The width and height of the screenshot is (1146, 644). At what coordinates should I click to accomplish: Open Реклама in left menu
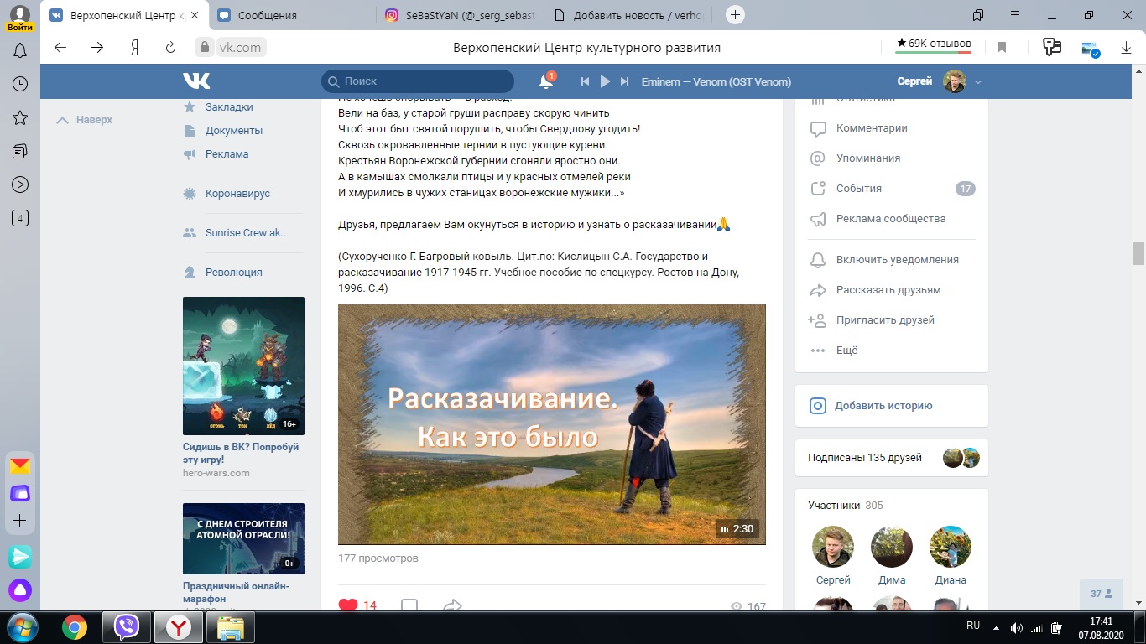[x=227, y=154]
